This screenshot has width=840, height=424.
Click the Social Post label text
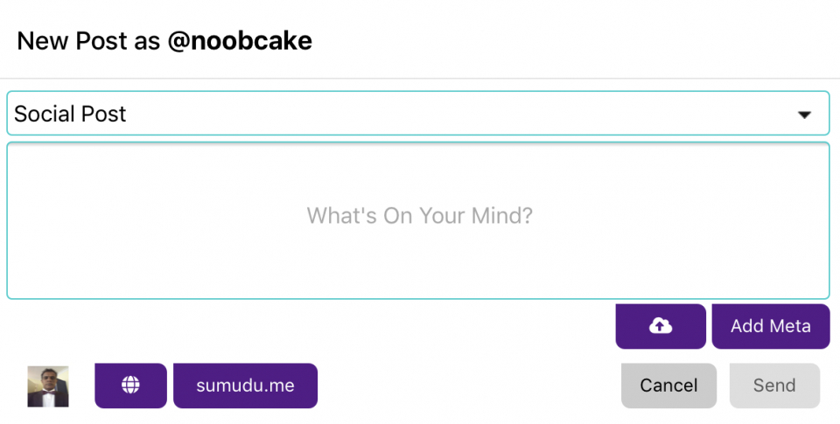[70, 114]
